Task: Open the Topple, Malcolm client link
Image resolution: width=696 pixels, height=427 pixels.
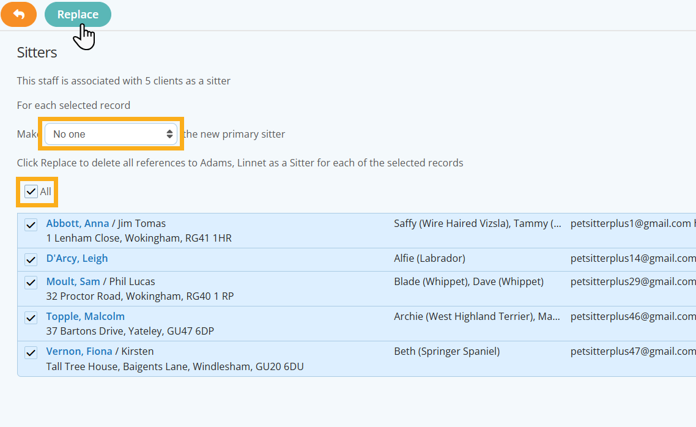Action: point(85,316)
